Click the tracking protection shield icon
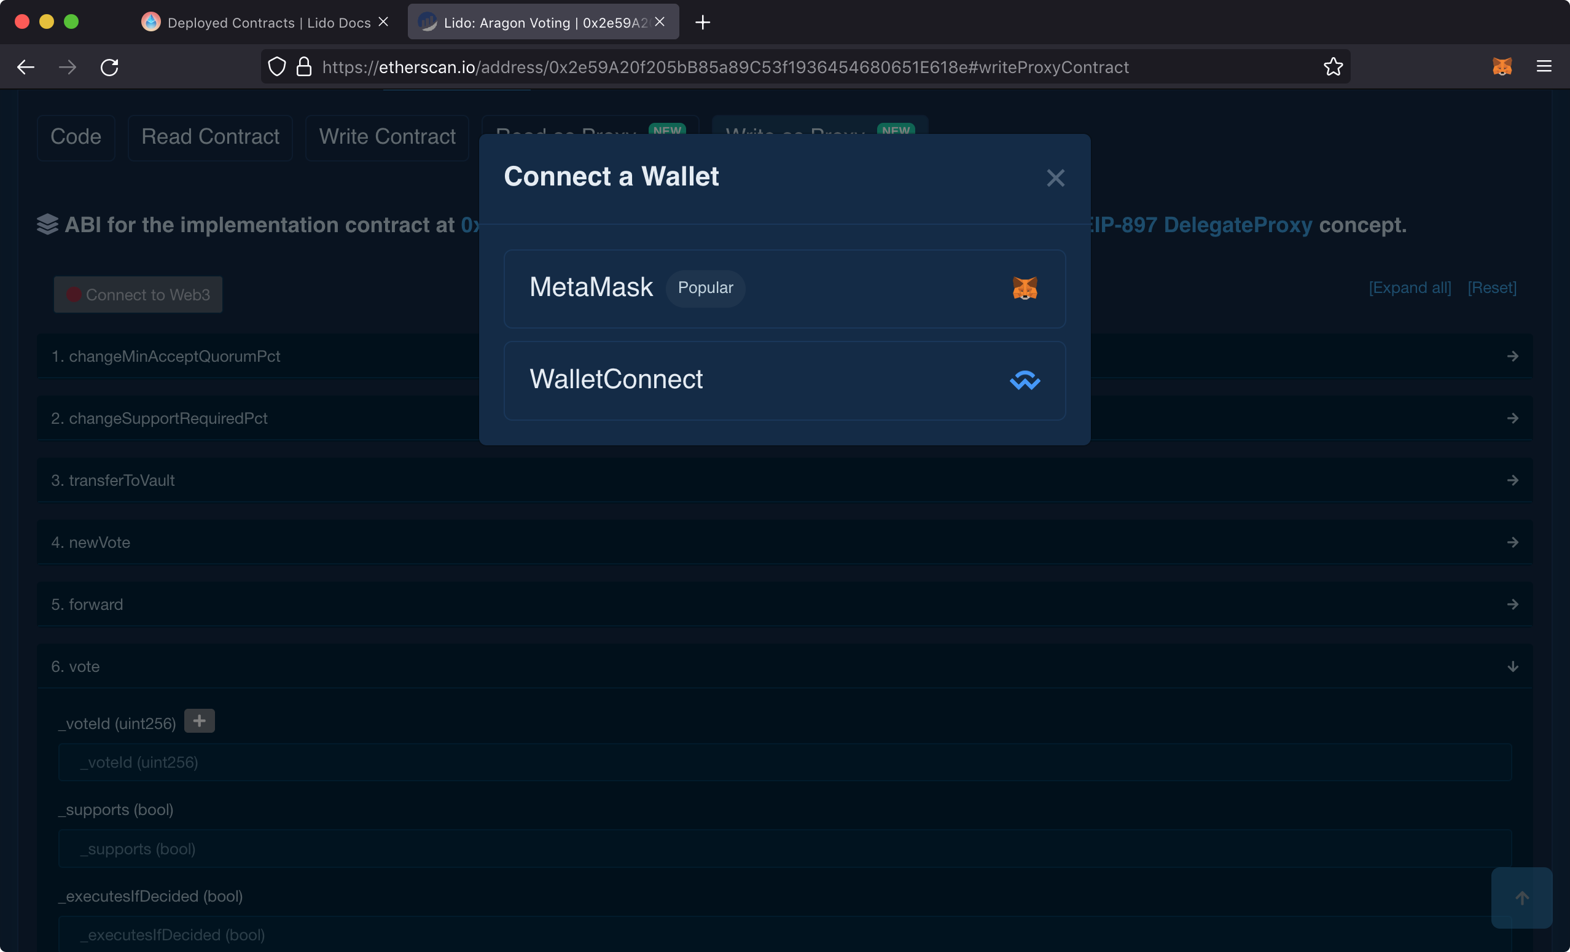 [x=276, y=67]
